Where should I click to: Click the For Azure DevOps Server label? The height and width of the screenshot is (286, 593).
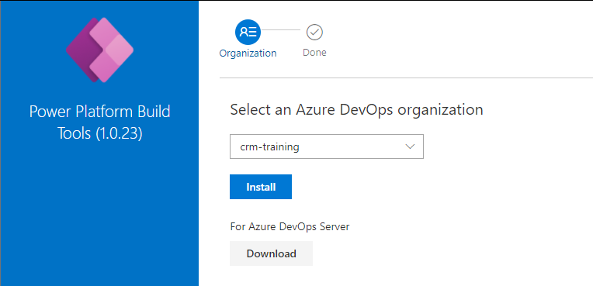290,226
